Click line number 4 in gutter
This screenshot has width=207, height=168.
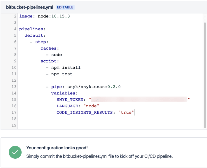click(15, 29)
